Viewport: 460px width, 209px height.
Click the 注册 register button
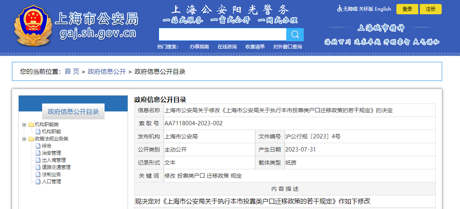[431, 9]
